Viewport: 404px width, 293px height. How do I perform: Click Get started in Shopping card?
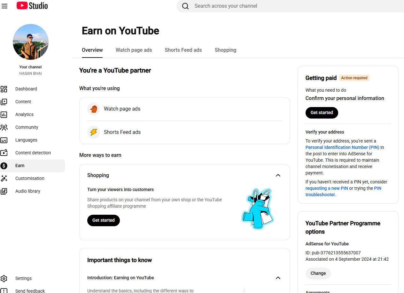pos(104,220)
